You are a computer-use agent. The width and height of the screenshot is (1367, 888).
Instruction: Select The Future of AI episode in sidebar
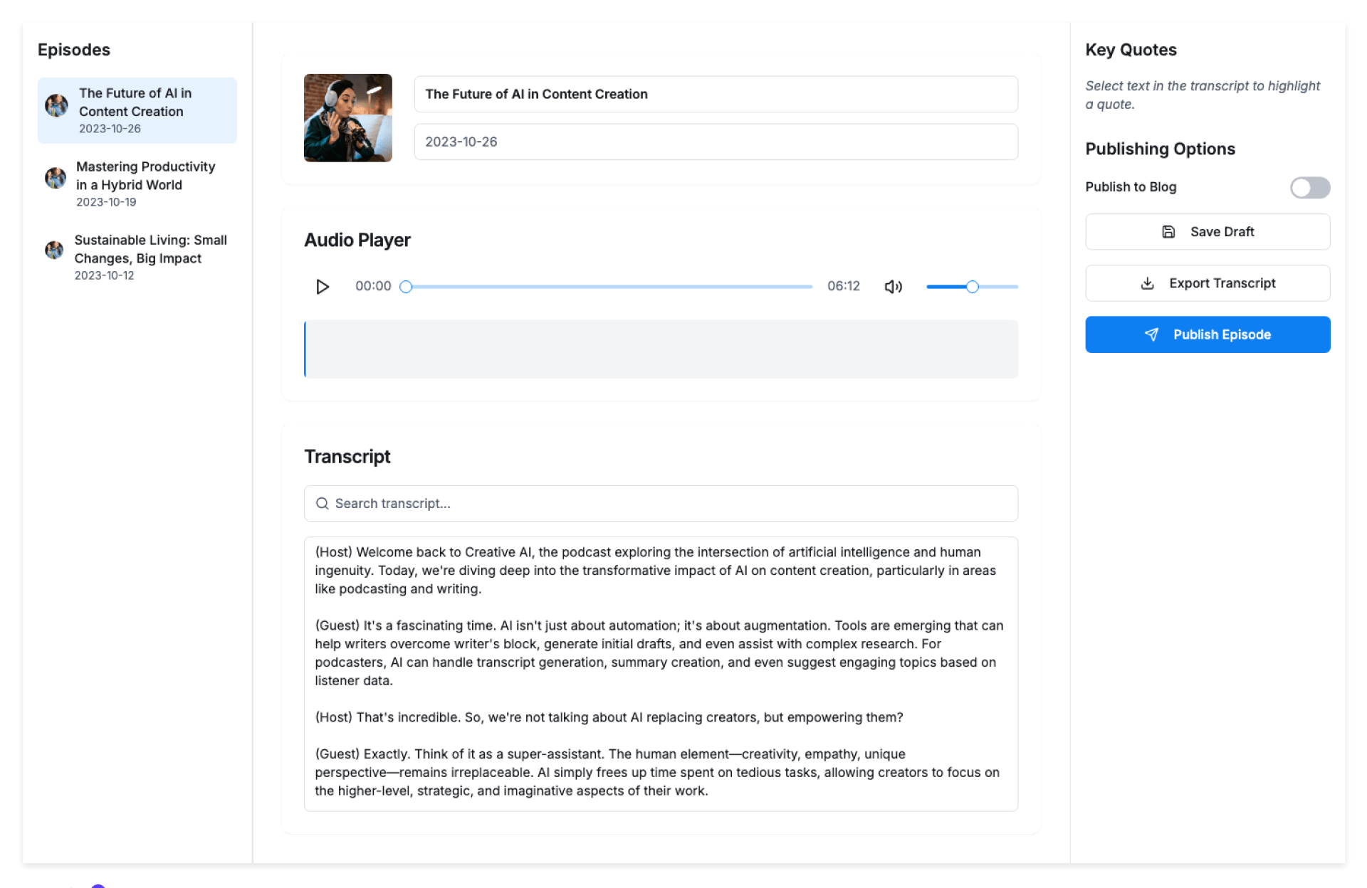tap(135, 103)
